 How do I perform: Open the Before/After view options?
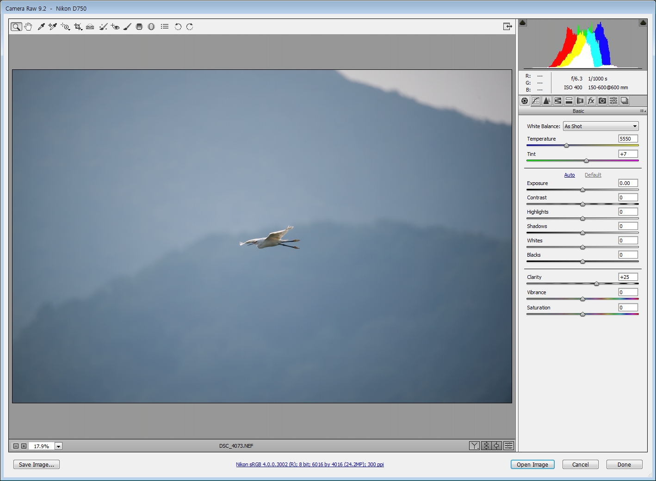point(474,446)
